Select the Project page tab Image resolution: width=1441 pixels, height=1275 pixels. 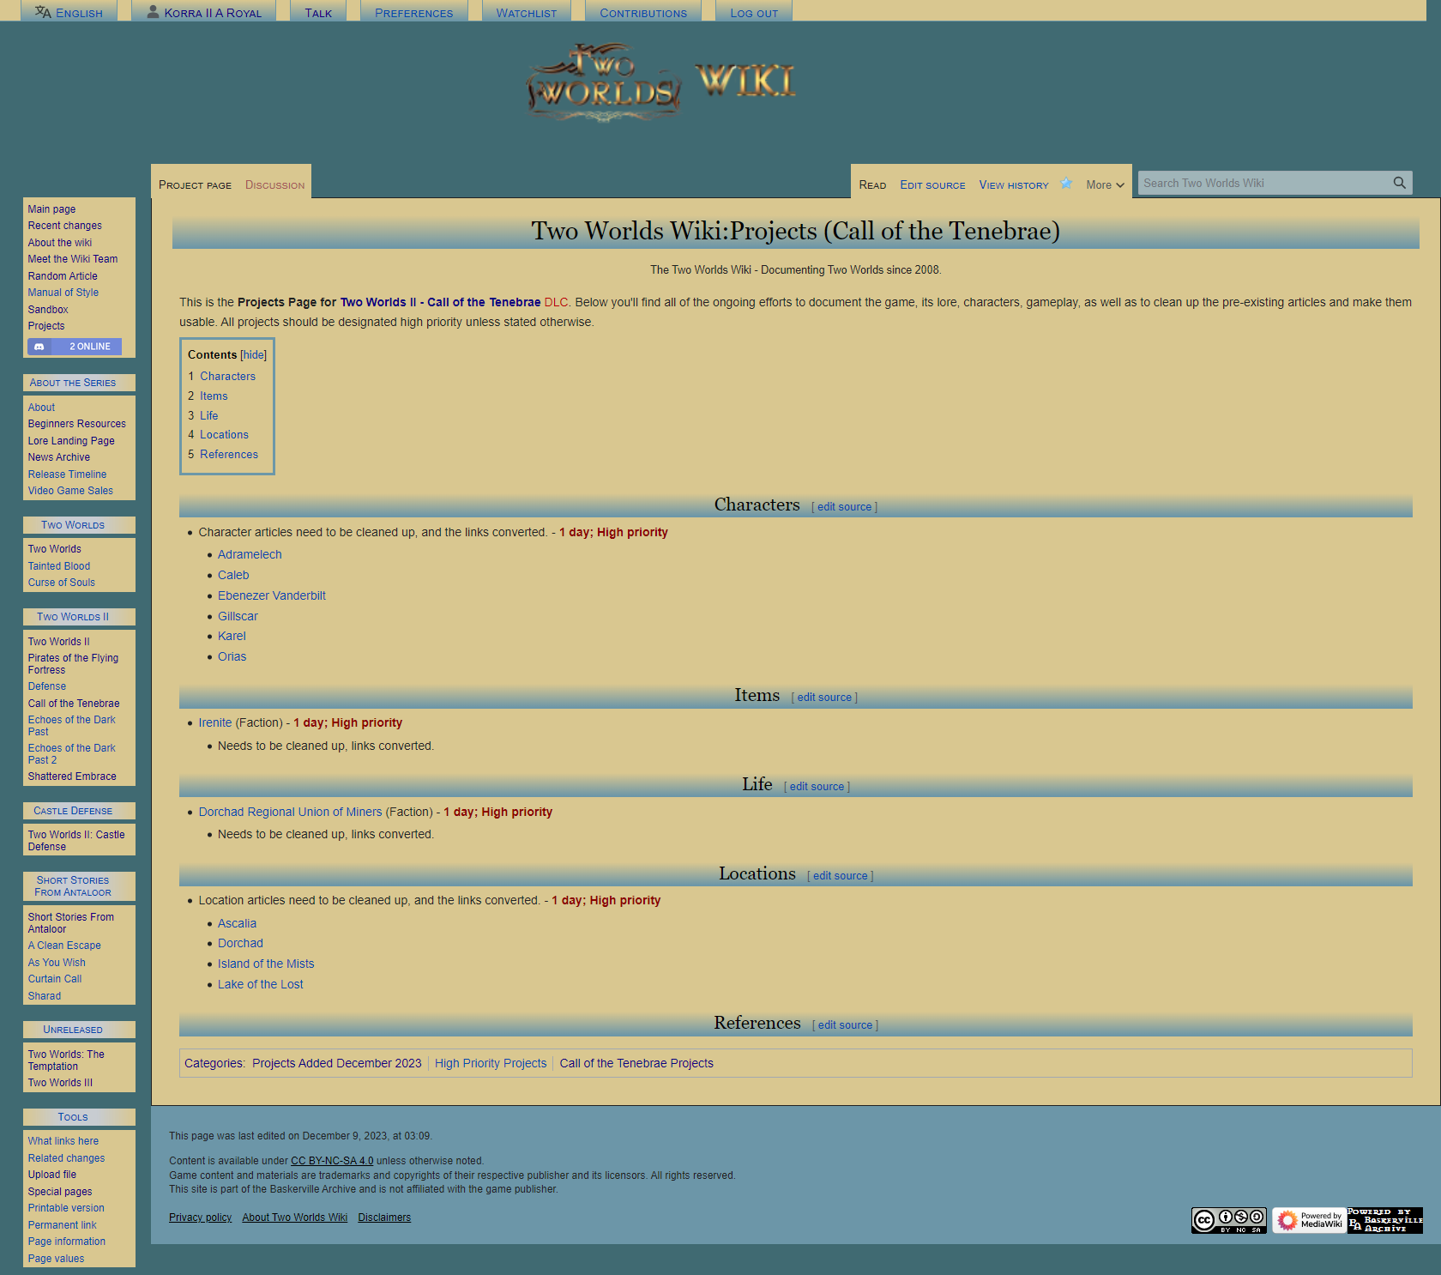(195, 185)
